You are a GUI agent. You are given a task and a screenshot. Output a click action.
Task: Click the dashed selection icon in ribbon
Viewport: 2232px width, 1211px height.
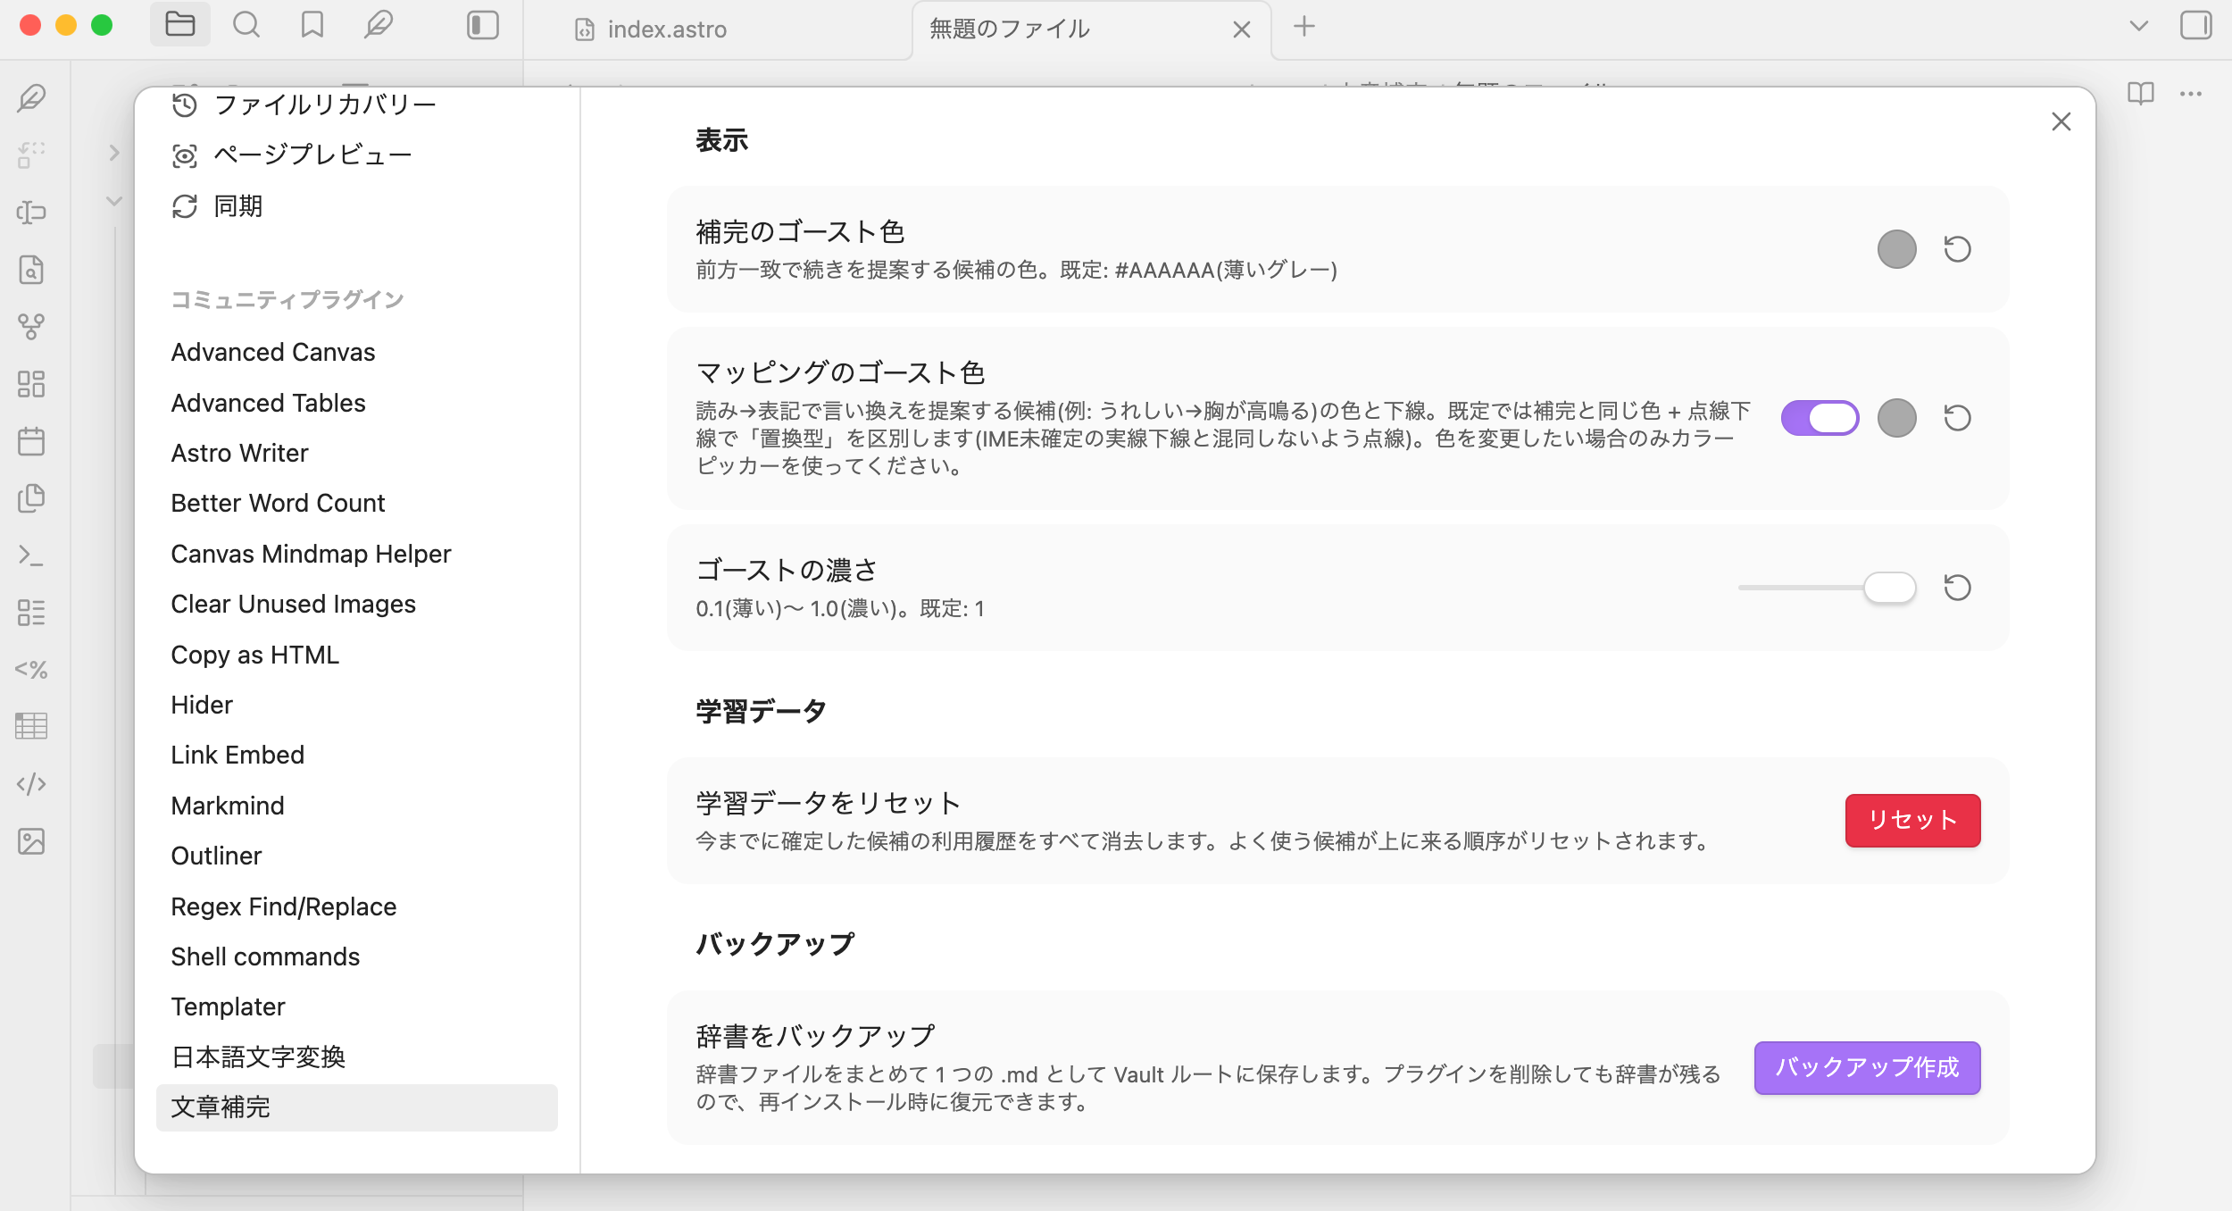tap(31, 155)
